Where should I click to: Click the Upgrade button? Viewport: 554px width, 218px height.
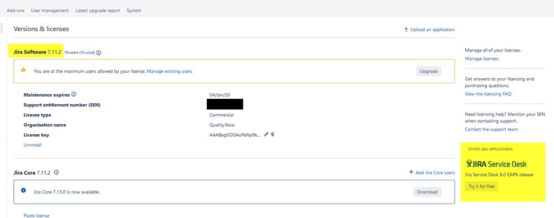(x=429, y=71)
